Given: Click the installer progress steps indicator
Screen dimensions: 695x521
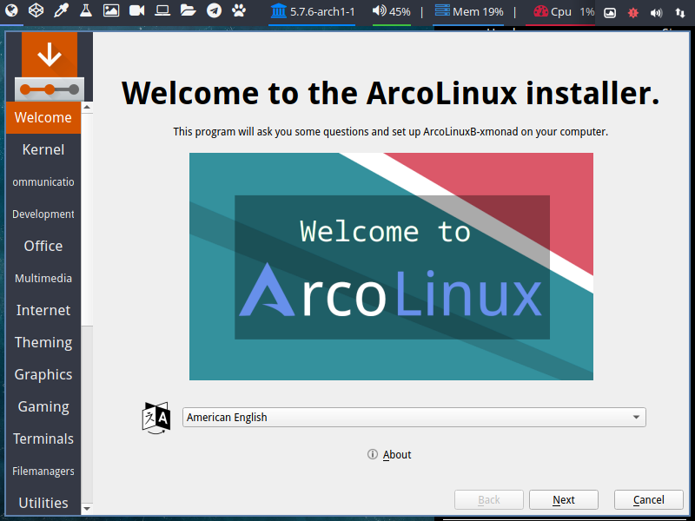Looking at the screenshot, I should click(x=50, y=89).
